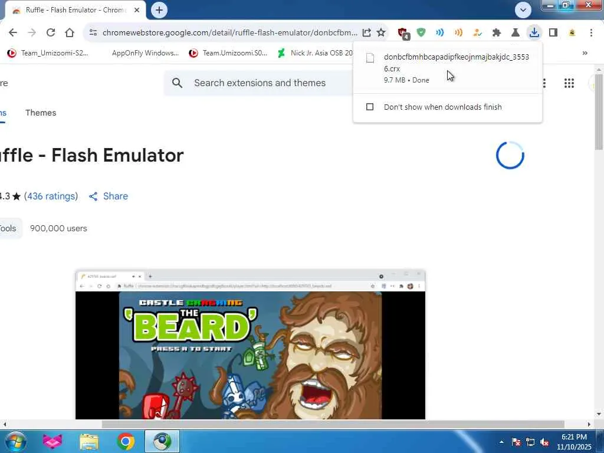Open the network tray icon
This screenshot has height=453, width=604.
(530, 442)
